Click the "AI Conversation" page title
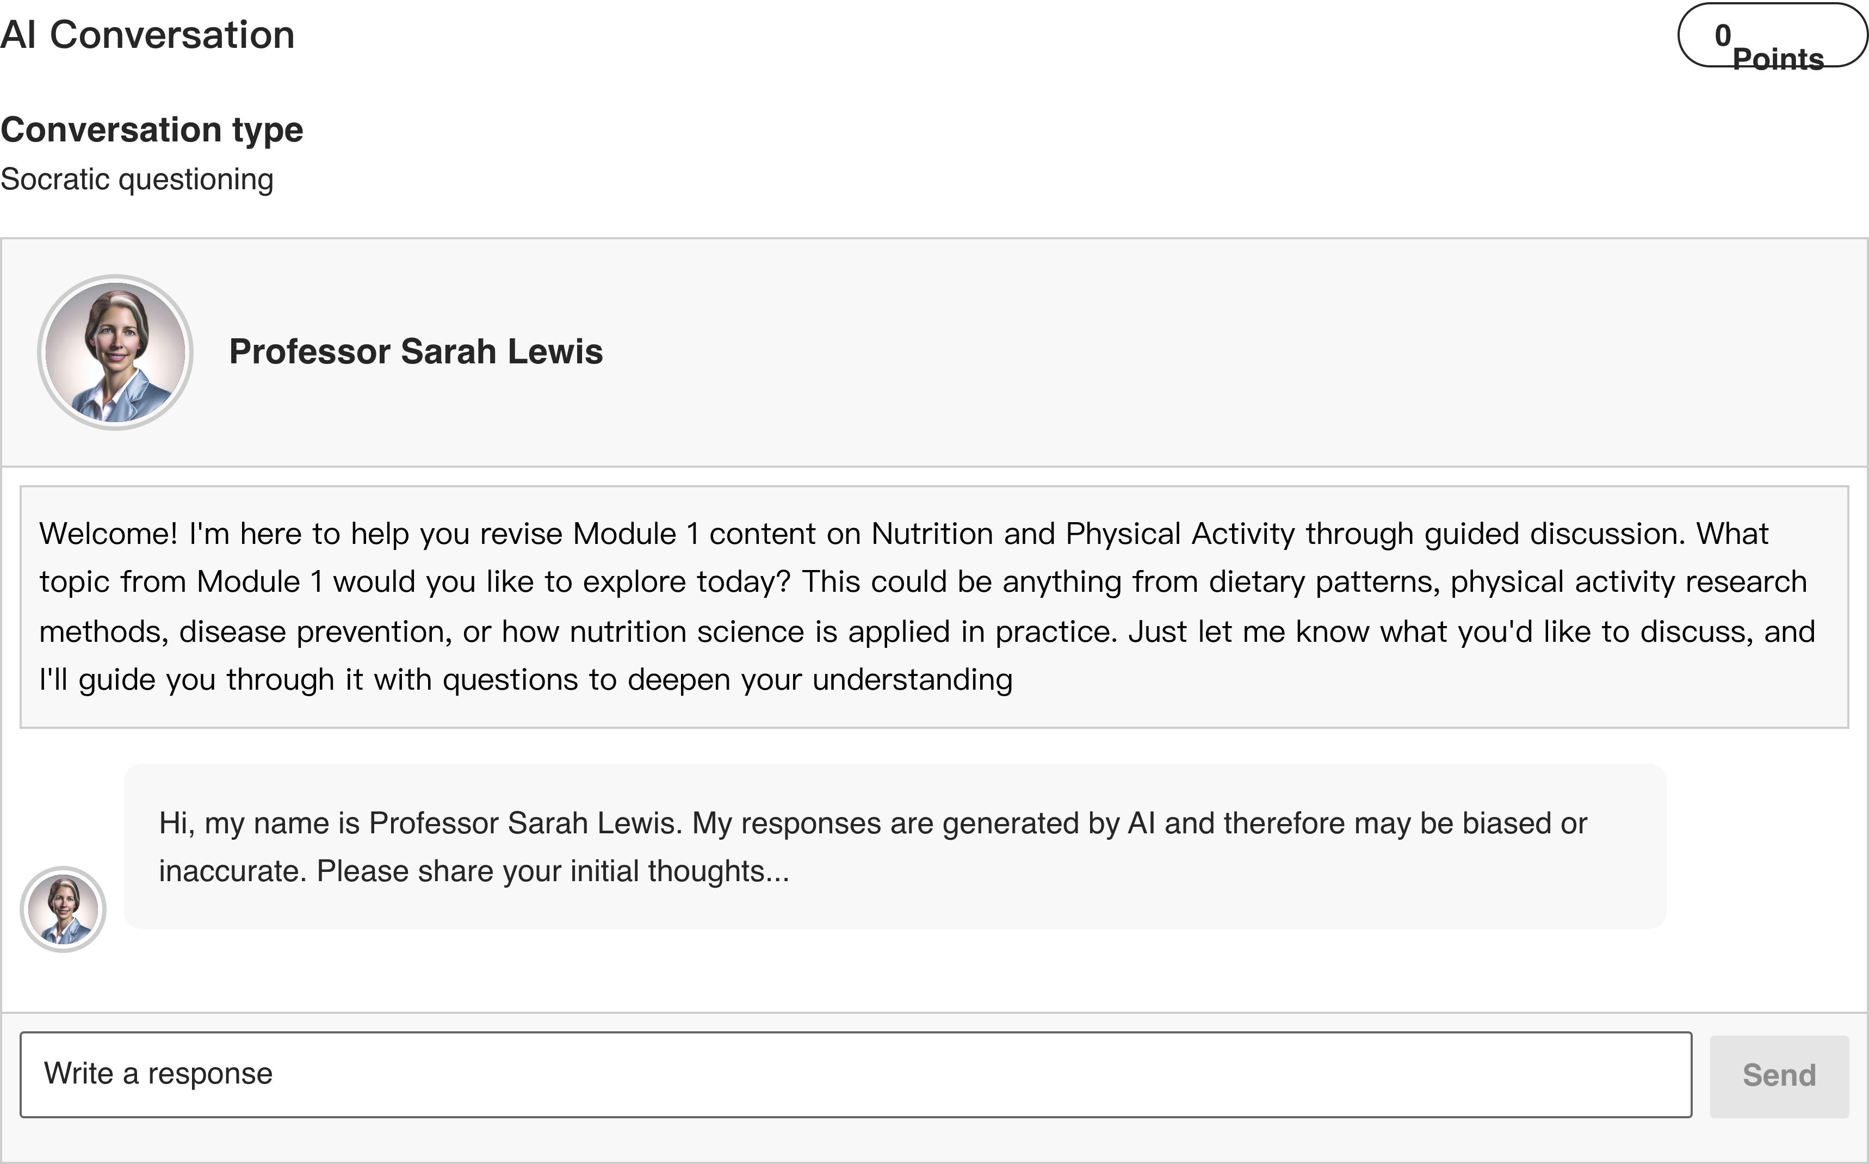 pos(148,35)
